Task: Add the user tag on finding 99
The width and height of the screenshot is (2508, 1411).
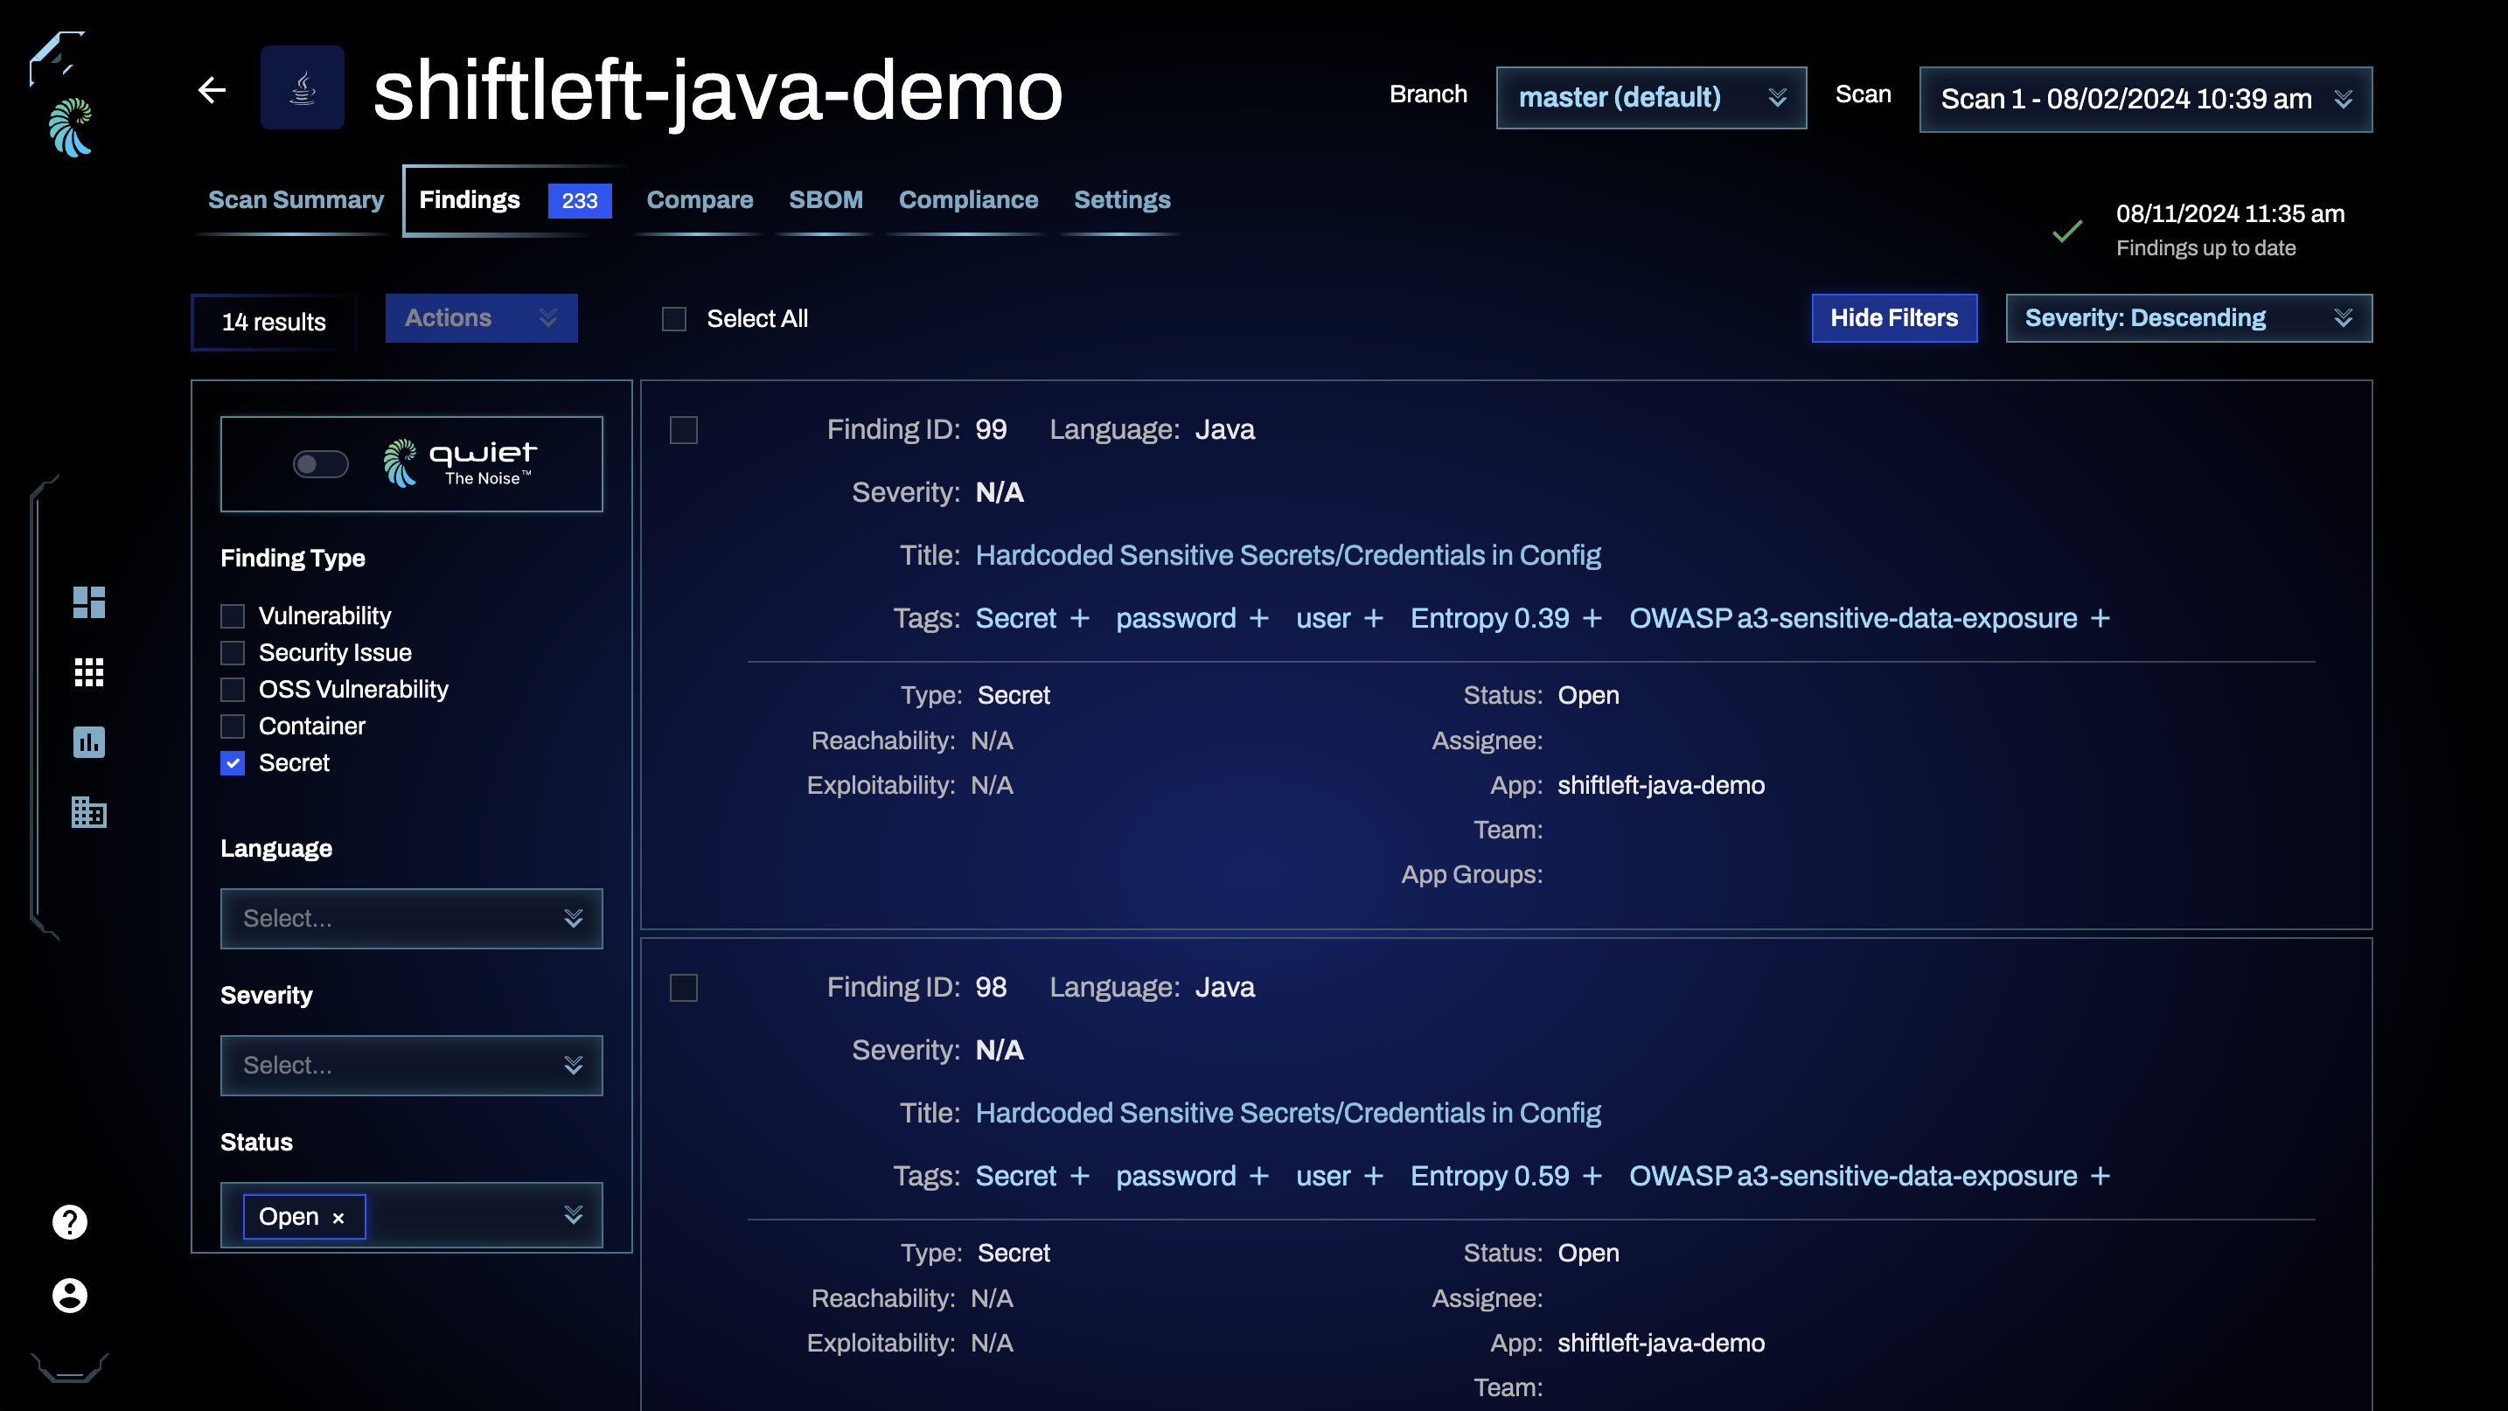Action: click(1374, 619)
